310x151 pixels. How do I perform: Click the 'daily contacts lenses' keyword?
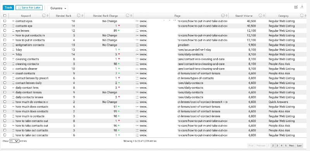point(29,97)
